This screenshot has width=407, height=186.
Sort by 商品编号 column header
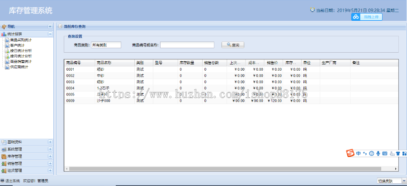point(80,63)
